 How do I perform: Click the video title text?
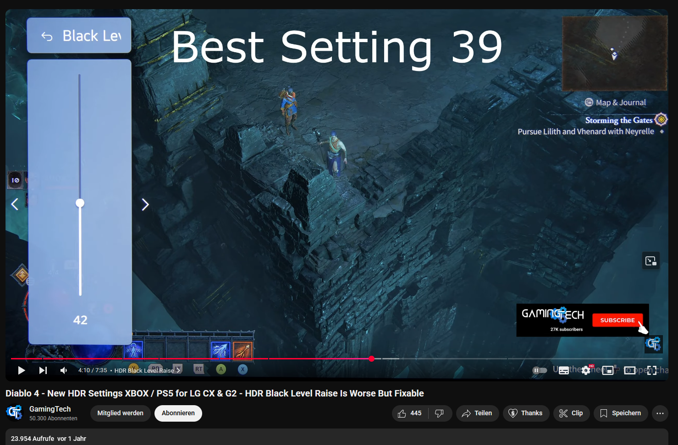215,393
